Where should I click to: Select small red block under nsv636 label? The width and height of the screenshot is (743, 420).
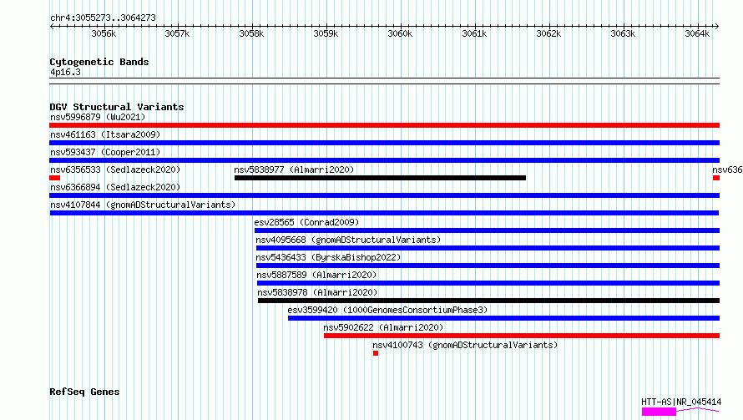pos(716,178)
